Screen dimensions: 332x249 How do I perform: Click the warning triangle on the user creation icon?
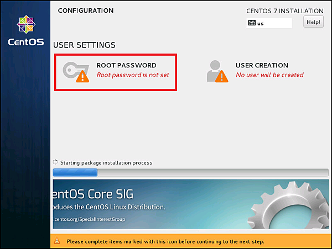[222, 76]
